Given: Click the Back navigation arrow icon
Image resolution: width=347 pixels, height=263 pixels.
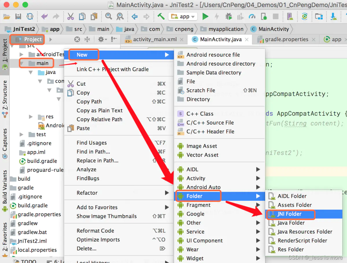Looking at the screenshot, I should point(135,16).
